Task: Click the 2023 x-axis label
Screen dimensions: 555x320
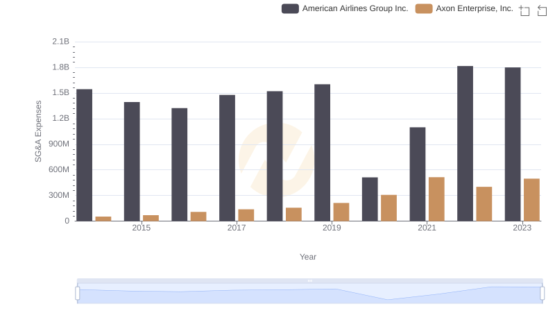Action: (x=522, y=228)
